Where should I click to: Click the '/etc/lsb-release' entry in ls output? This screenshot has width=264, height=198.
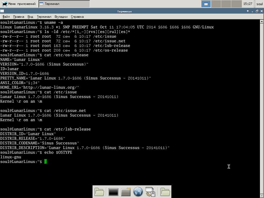[x=112, y=46]
